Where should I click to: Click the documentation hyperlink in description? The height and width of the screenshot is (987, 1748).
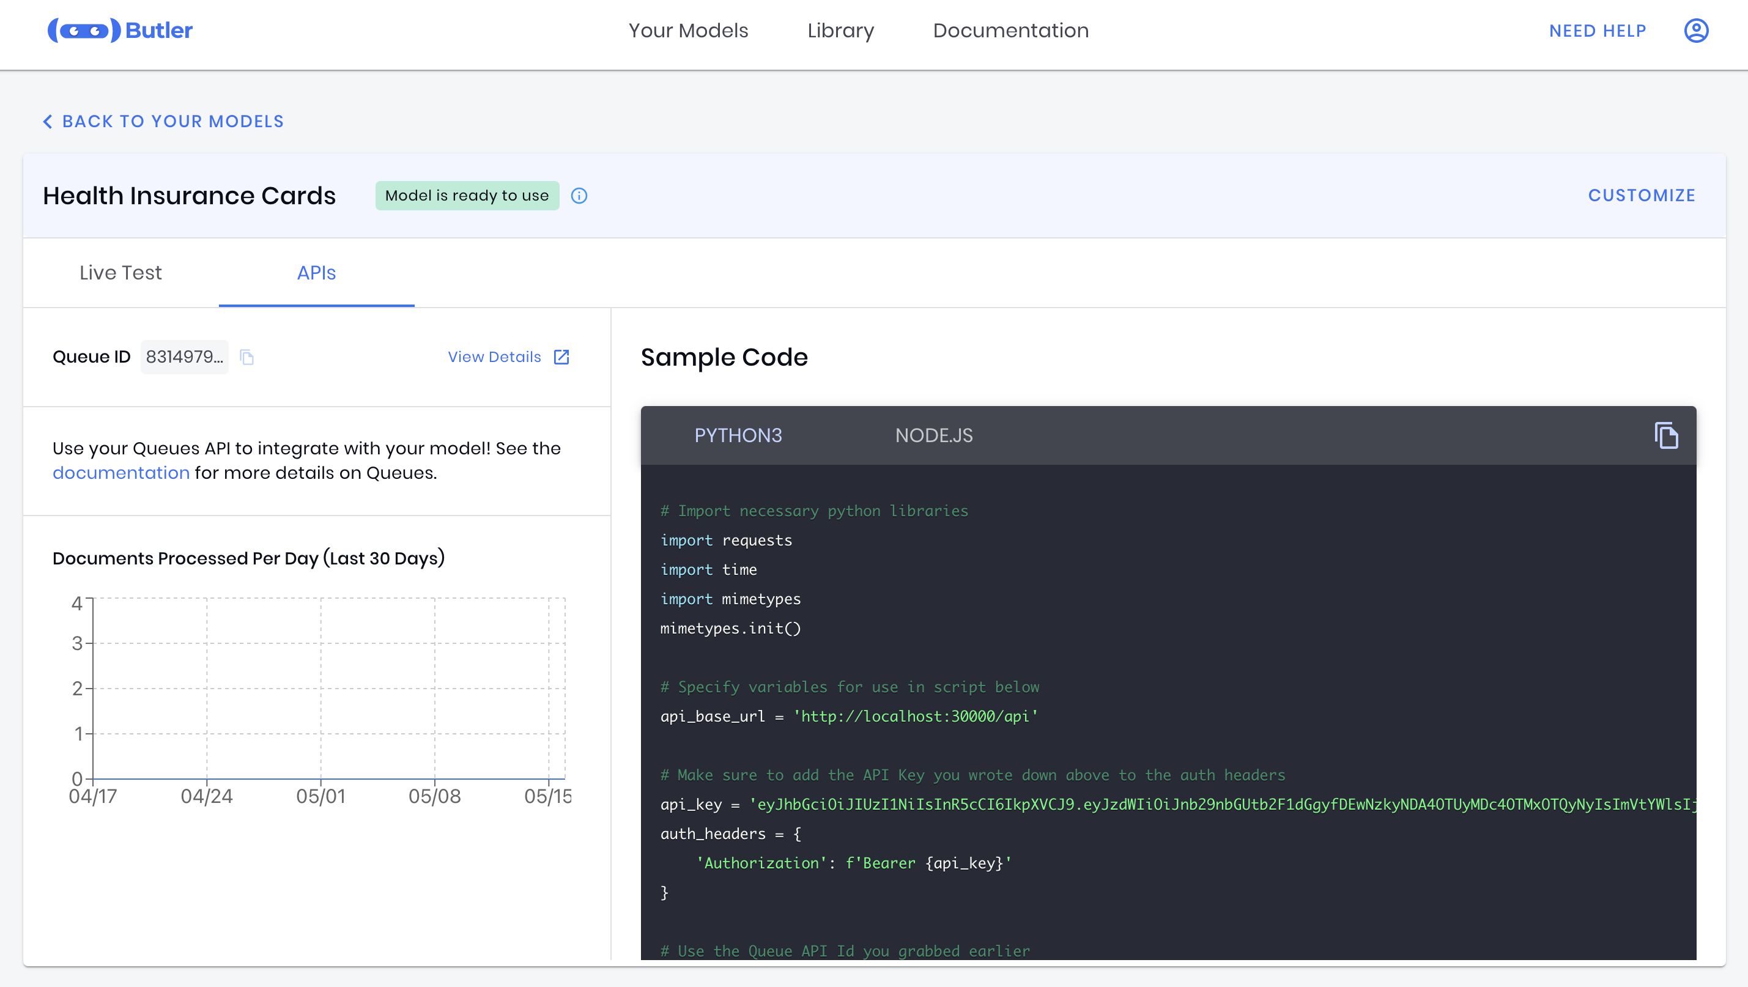click(120, 472)
